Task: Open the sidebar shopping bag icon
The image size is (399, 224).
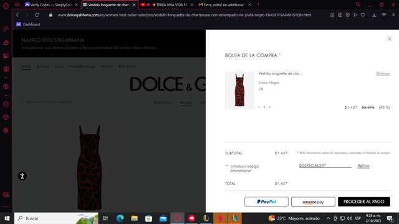Action: 6,42
